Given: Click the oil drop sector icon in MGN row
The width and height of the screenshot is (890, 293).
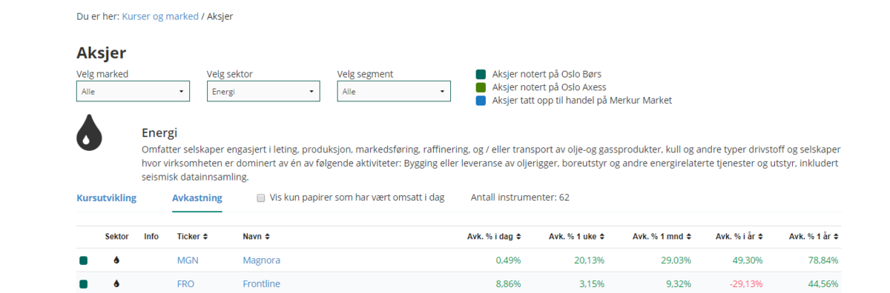Looking at the screenshot, I should [116, 260].
